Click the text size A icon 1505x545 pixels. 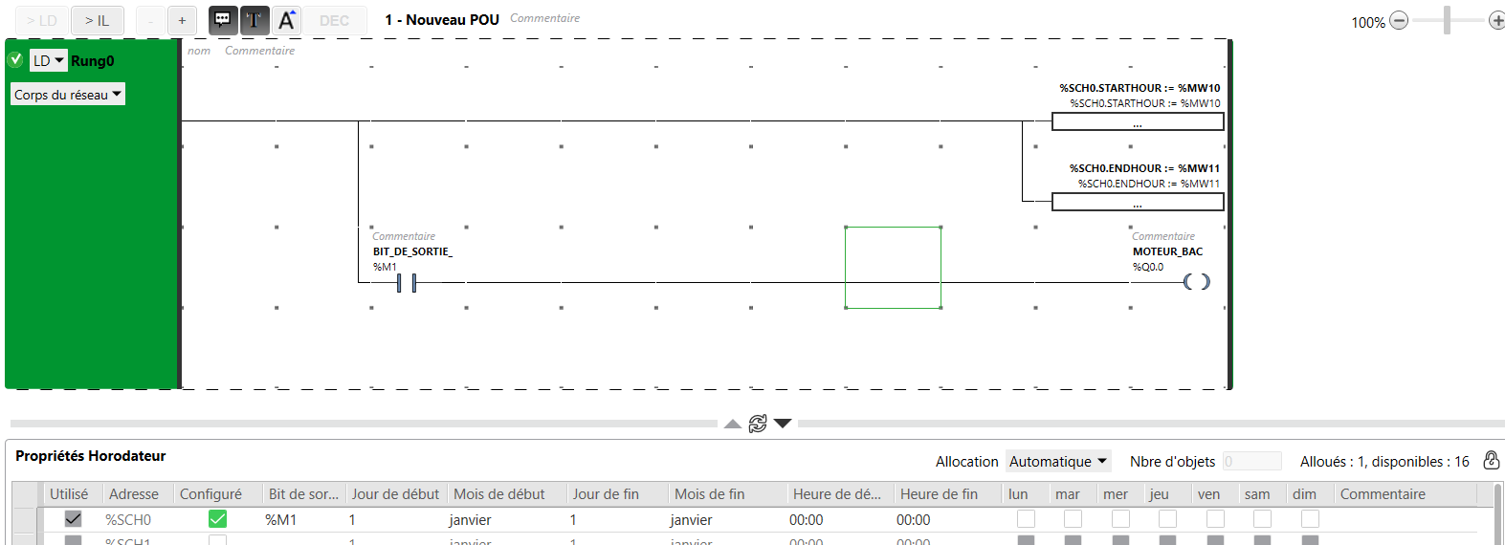286,20
